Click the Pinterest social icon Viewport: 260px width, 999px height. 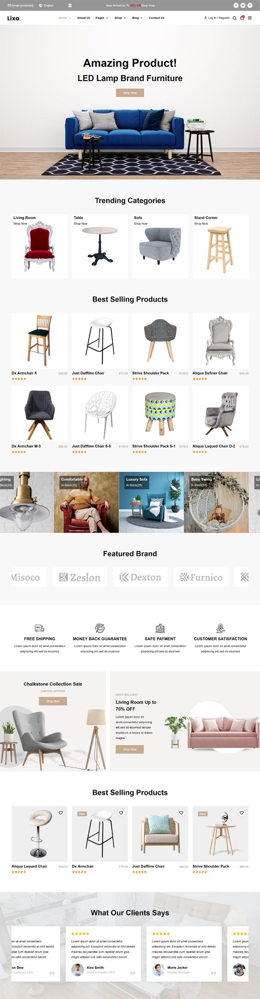coord(250,6)
